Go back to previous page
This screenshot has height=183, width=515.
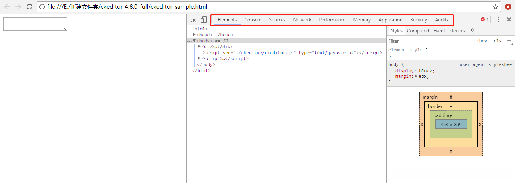click(7, 7)
